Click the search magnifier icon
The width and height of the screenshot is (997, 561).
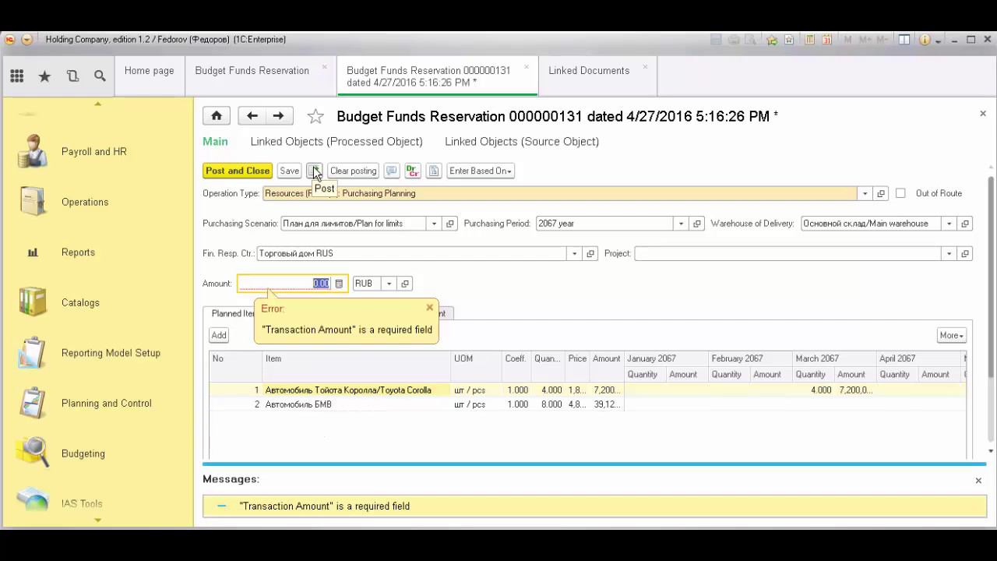100,76
